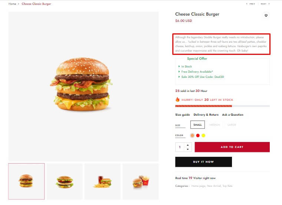Screen dimensions: 282x205
Task: Click the ADD TO CART button
Action: [232, 147]
